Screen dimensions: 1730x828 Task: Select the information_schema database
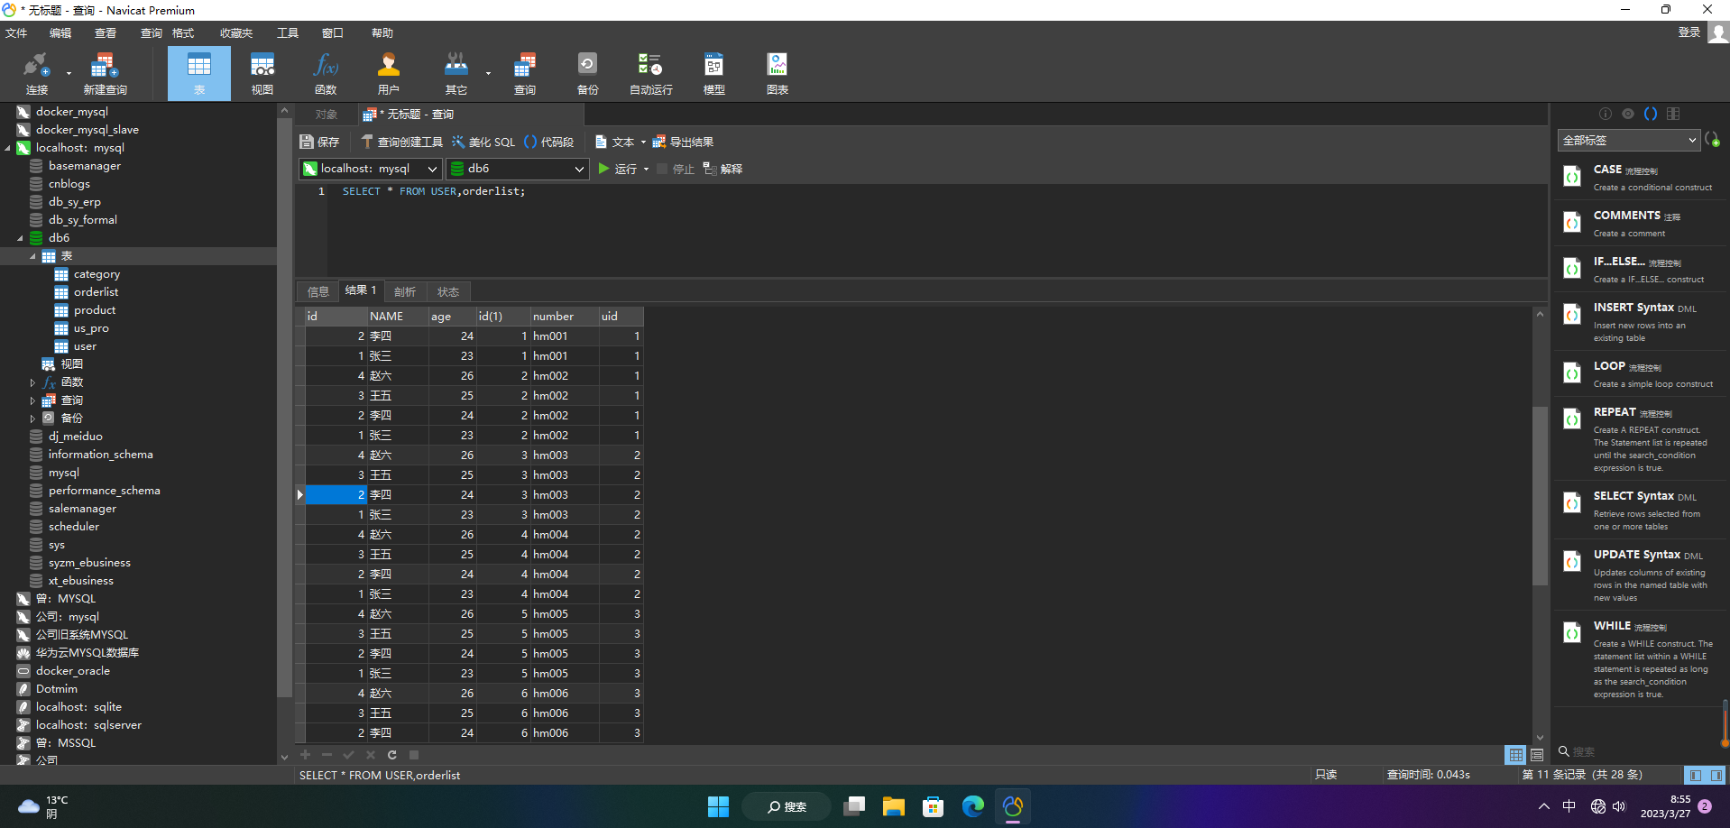click(100, 455)
